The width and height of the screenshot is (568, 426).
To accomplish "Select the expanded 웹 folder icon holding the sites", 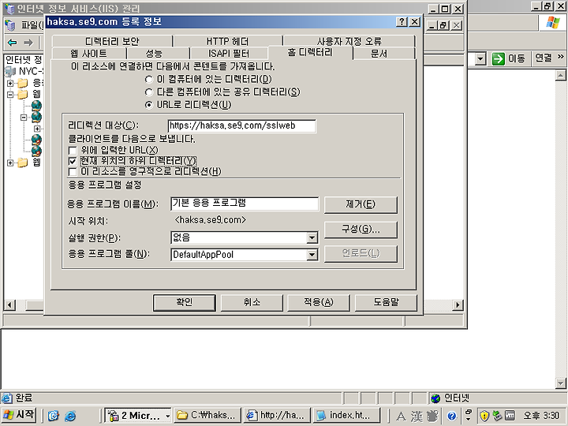I will 23,95.
